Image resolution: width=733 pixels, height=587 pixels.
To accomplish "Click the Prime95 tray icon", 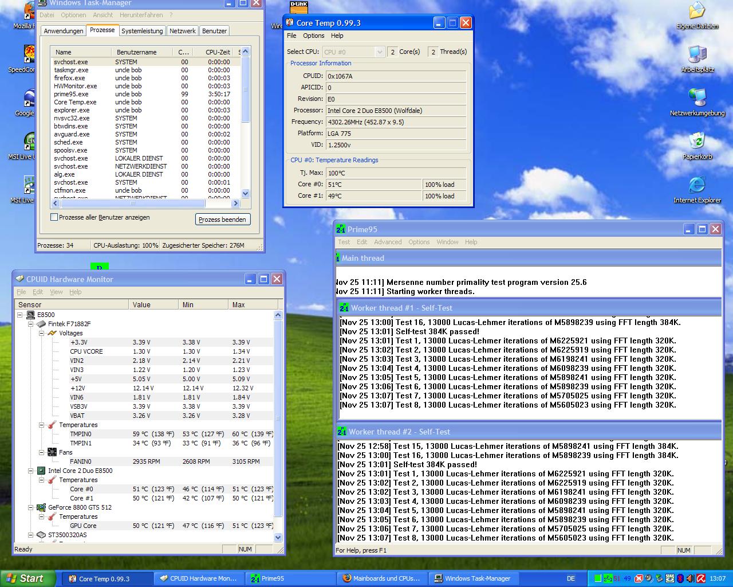I will 608,578.
